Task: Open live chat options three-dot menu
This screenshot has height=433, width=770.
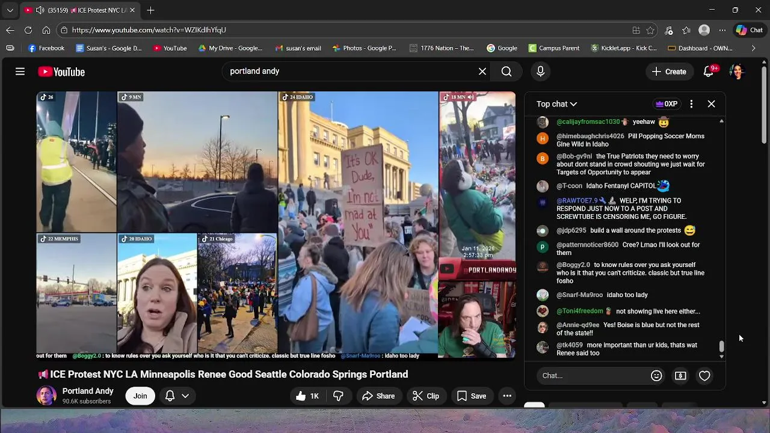Action: [x=691, y=104]
